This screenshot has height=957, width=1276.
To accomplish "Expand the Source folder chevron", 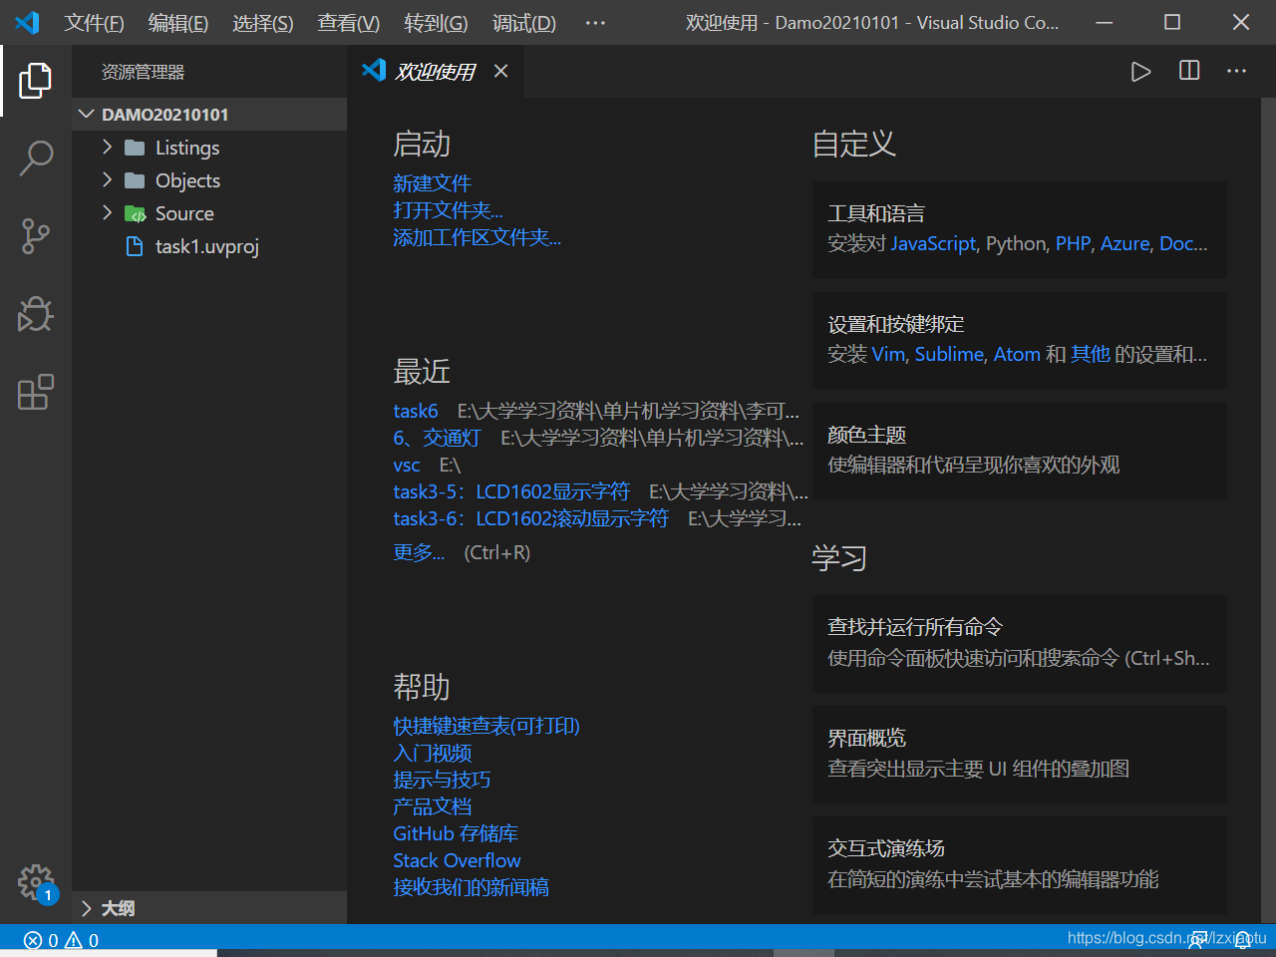I will [x=107, y=213].
